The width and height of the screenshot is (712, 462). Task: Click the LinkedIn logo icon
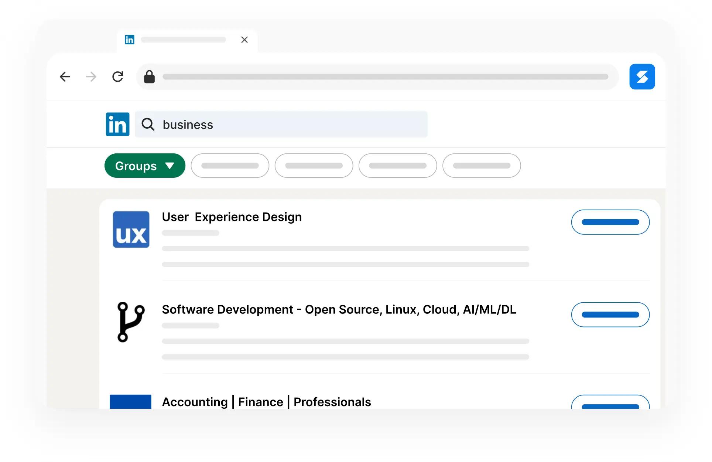117,124
